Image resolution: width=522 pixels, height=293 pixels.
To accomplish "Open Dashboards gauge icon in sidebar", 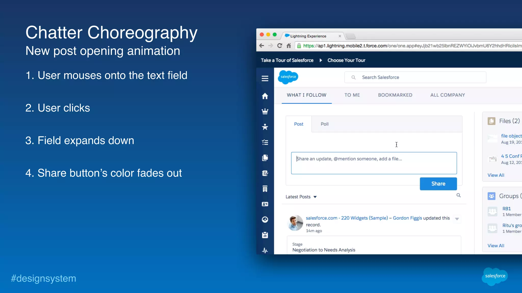I will click(265, 219).
